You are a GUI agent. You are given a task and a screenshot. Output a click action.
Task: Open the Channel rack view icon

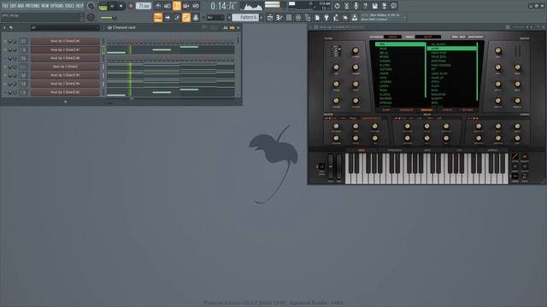(x=289, y=17)
